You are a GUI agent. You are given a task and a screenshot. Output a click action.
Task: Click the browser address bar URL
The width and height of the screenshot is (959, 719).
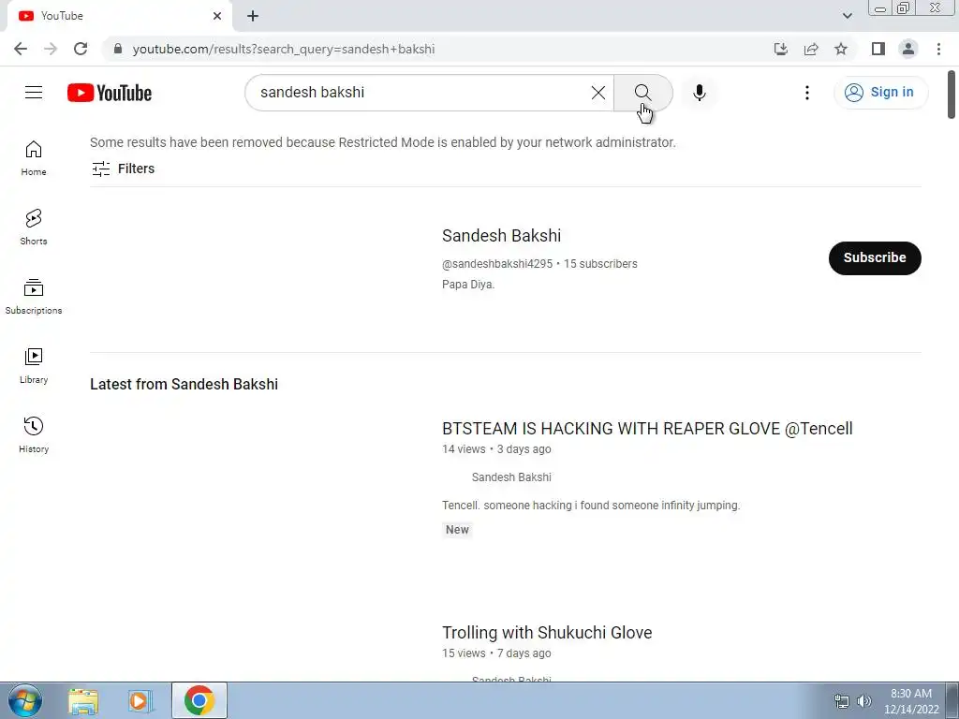point(284,49)
